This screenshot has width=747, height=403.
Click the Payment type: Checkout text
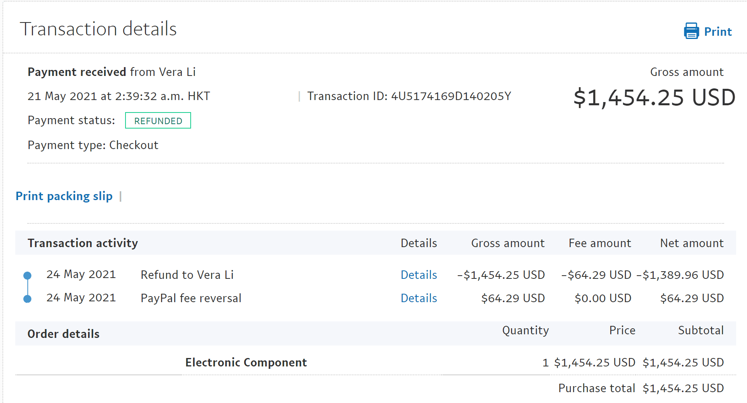93,145
